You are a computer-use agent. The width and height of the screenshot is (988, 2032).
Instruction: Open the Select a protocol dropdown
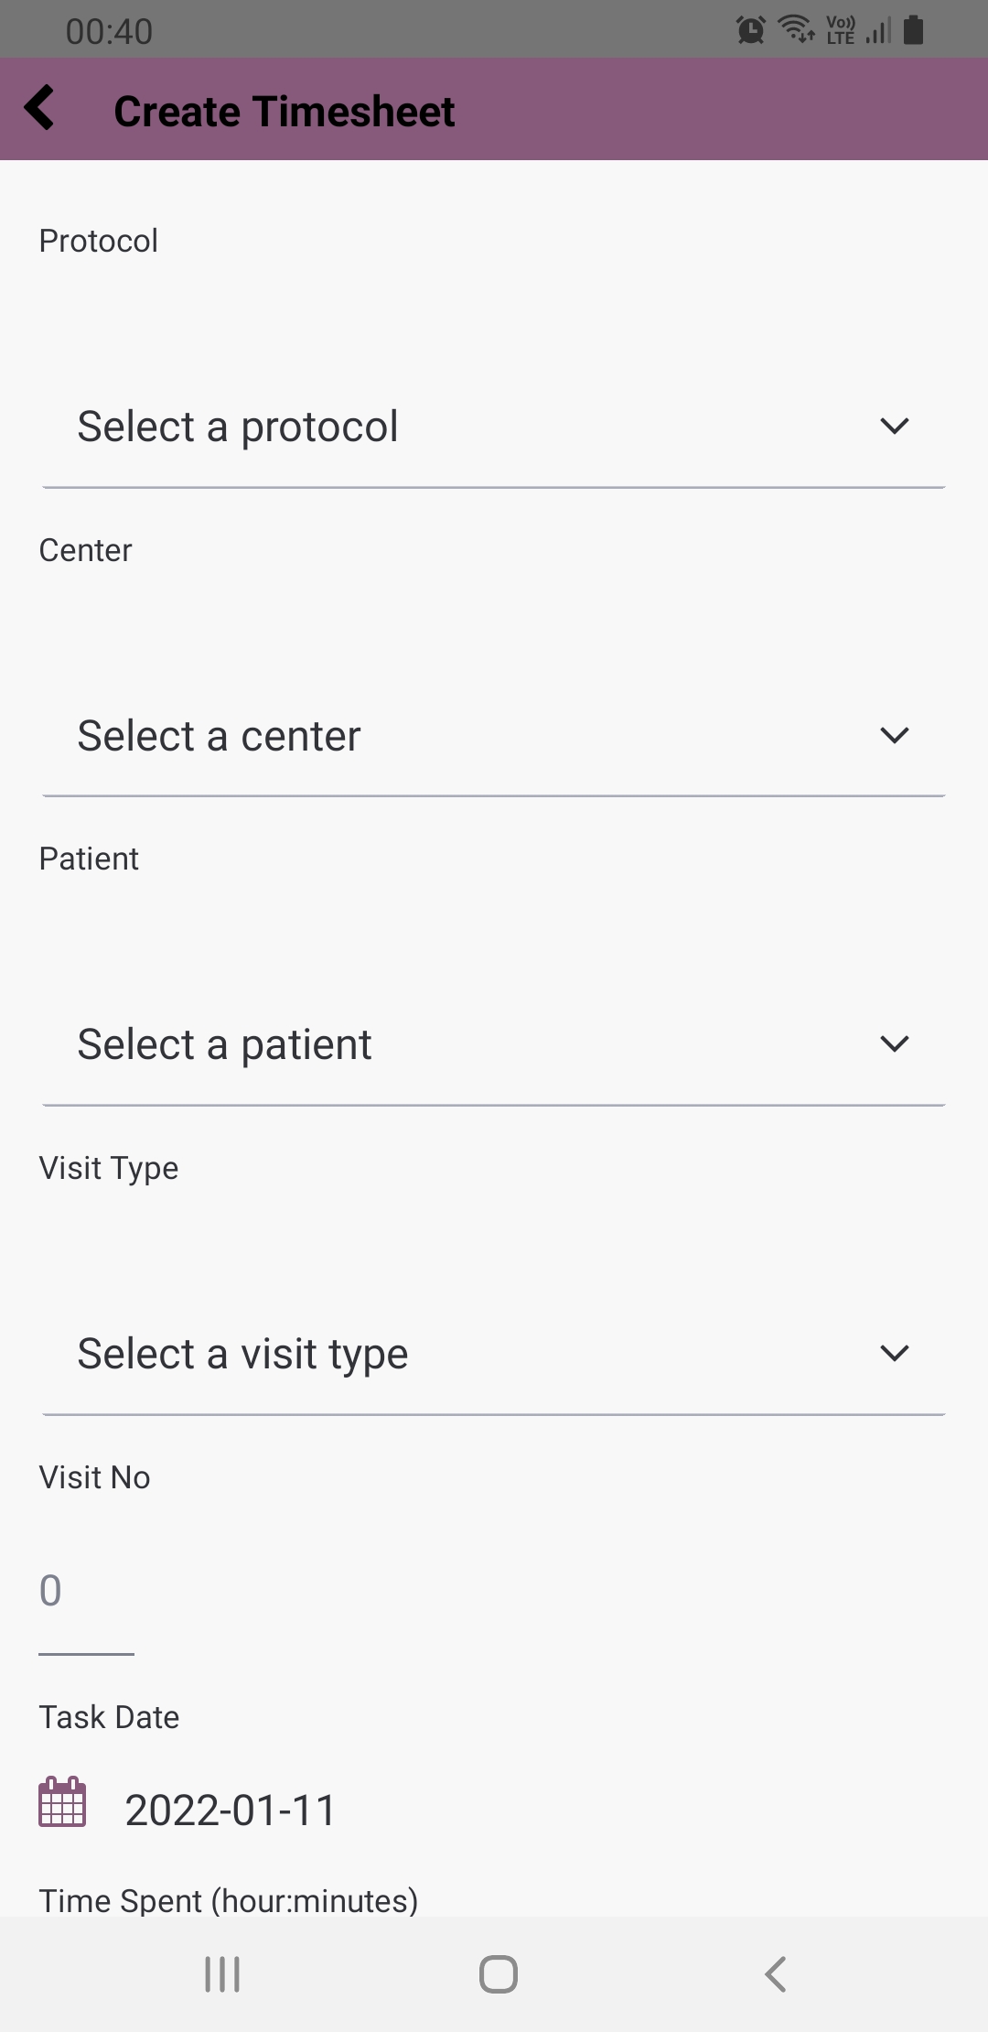pos(457,427)
